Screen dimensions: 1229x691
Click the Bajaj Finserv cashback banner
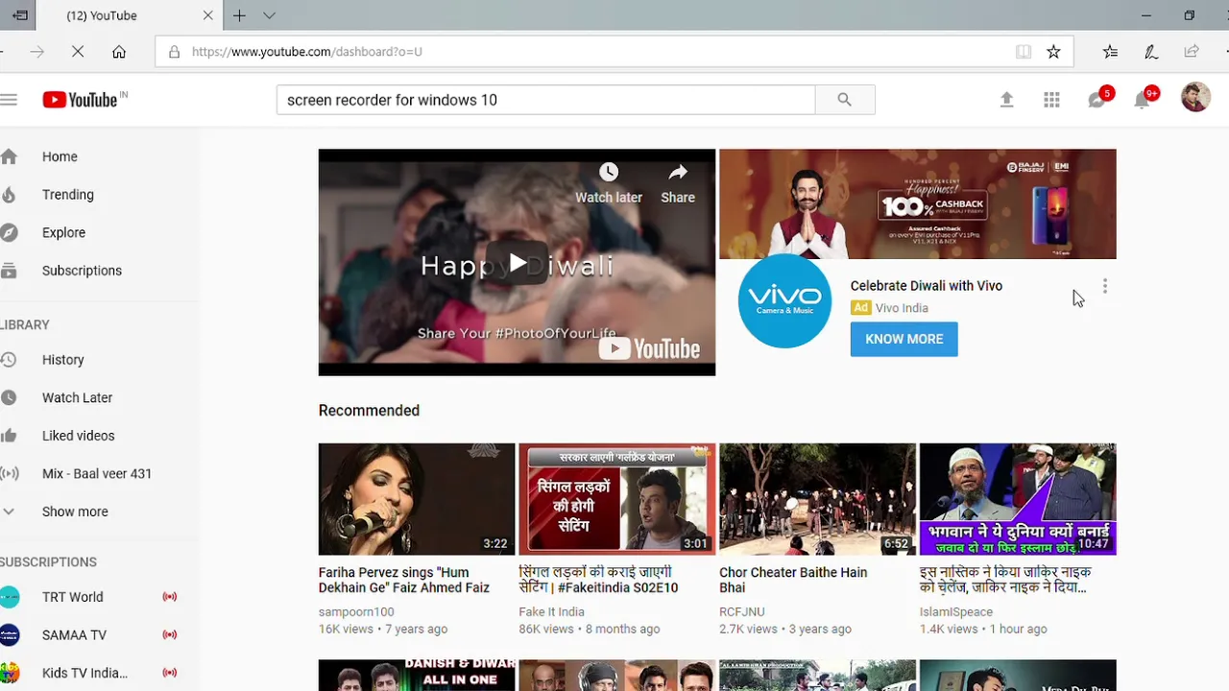coord(918,203)
